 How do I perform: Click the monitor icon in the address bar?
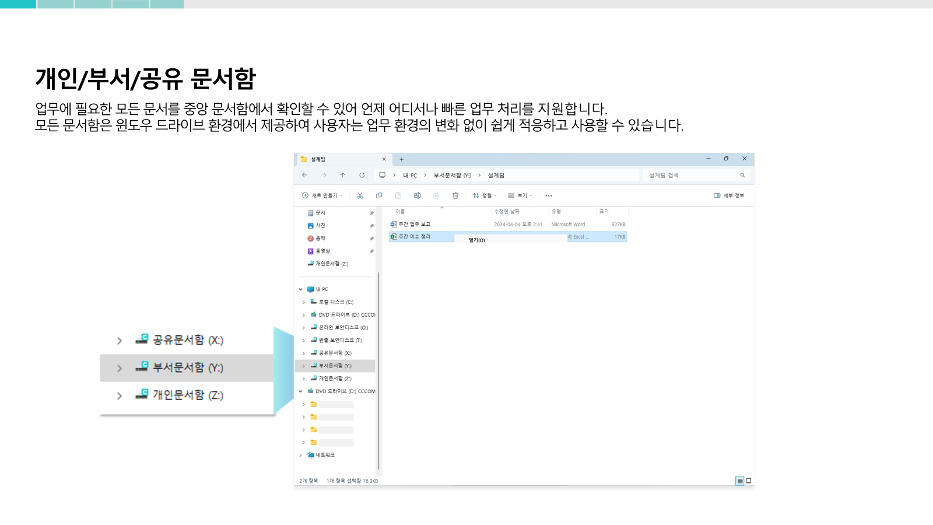tap(383, 175)
